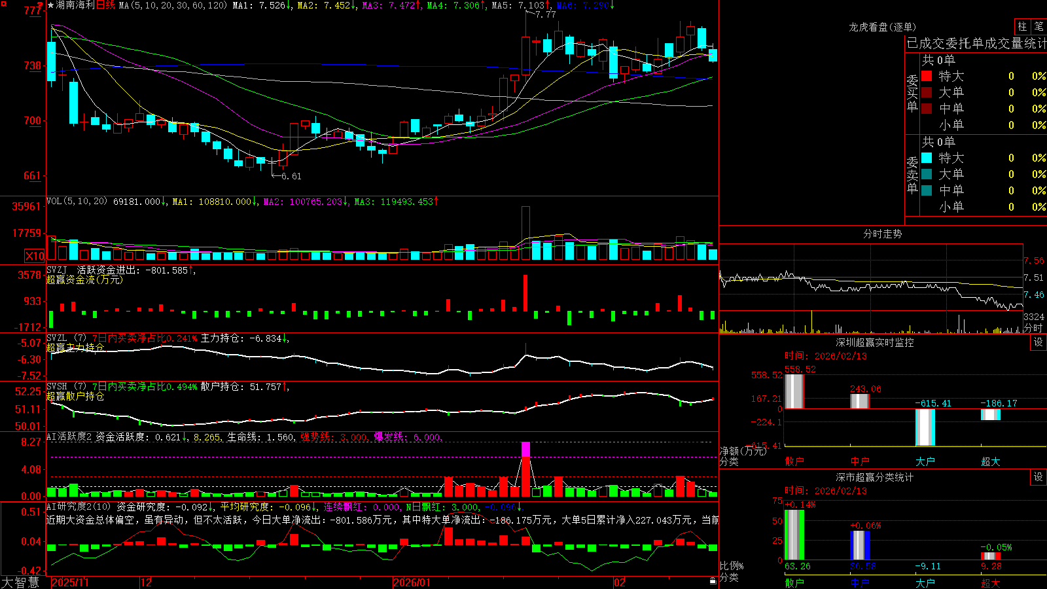The width and height of the screenshot is (1047, 589).
Task: Click the lock icon on the timeline axis
Action: click(x=713, y=581)
